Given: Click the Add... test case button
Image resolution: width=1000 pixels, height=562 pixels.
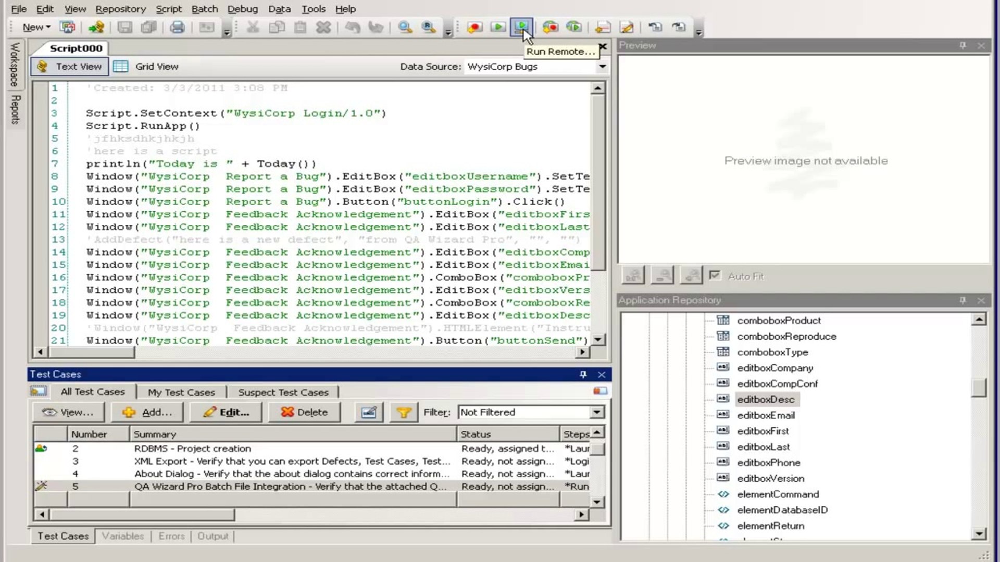Looking at the screenshot, I should point(147,412).
